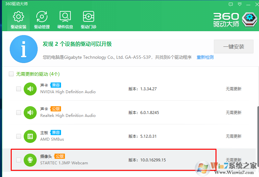Select the STARTEC 1.3MP Webcam checkbox
259x177 pixels.
click(19, 160)
